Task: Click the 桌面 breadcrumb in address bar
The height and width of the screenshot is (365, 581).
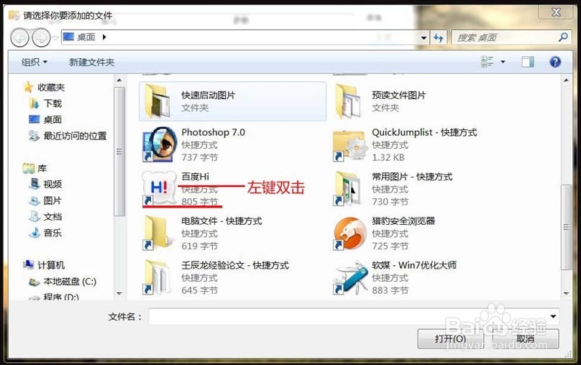Action: (86, 37)
